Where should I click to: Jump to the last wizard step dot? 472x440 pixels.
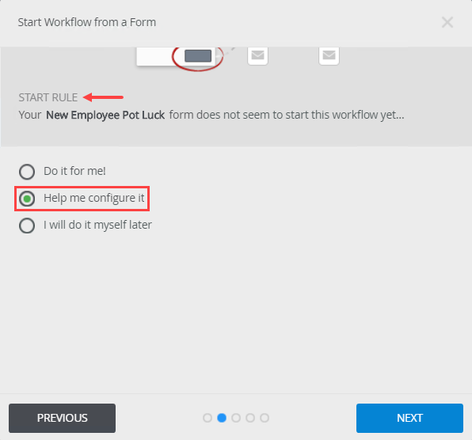tap(265, 418)
